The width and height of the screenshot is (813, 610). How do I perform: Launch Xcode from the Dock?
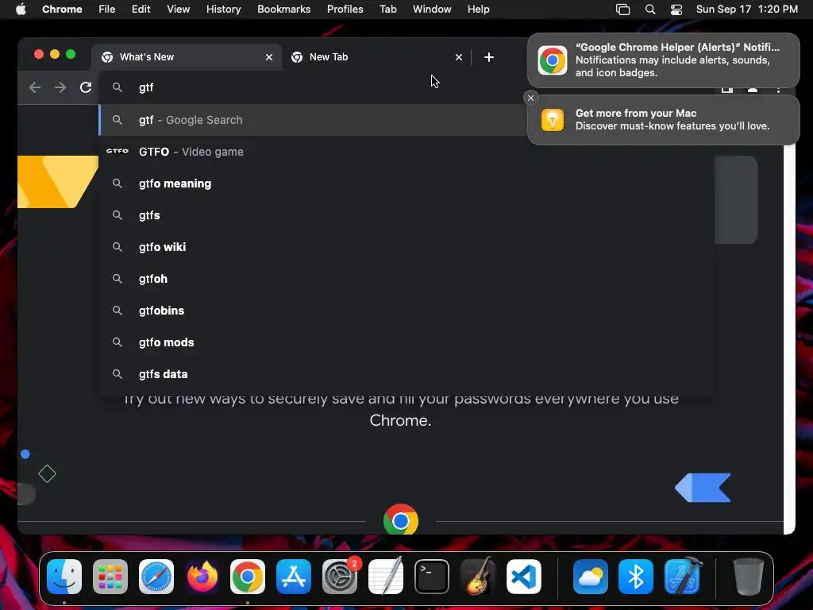(x=682, y=577)
